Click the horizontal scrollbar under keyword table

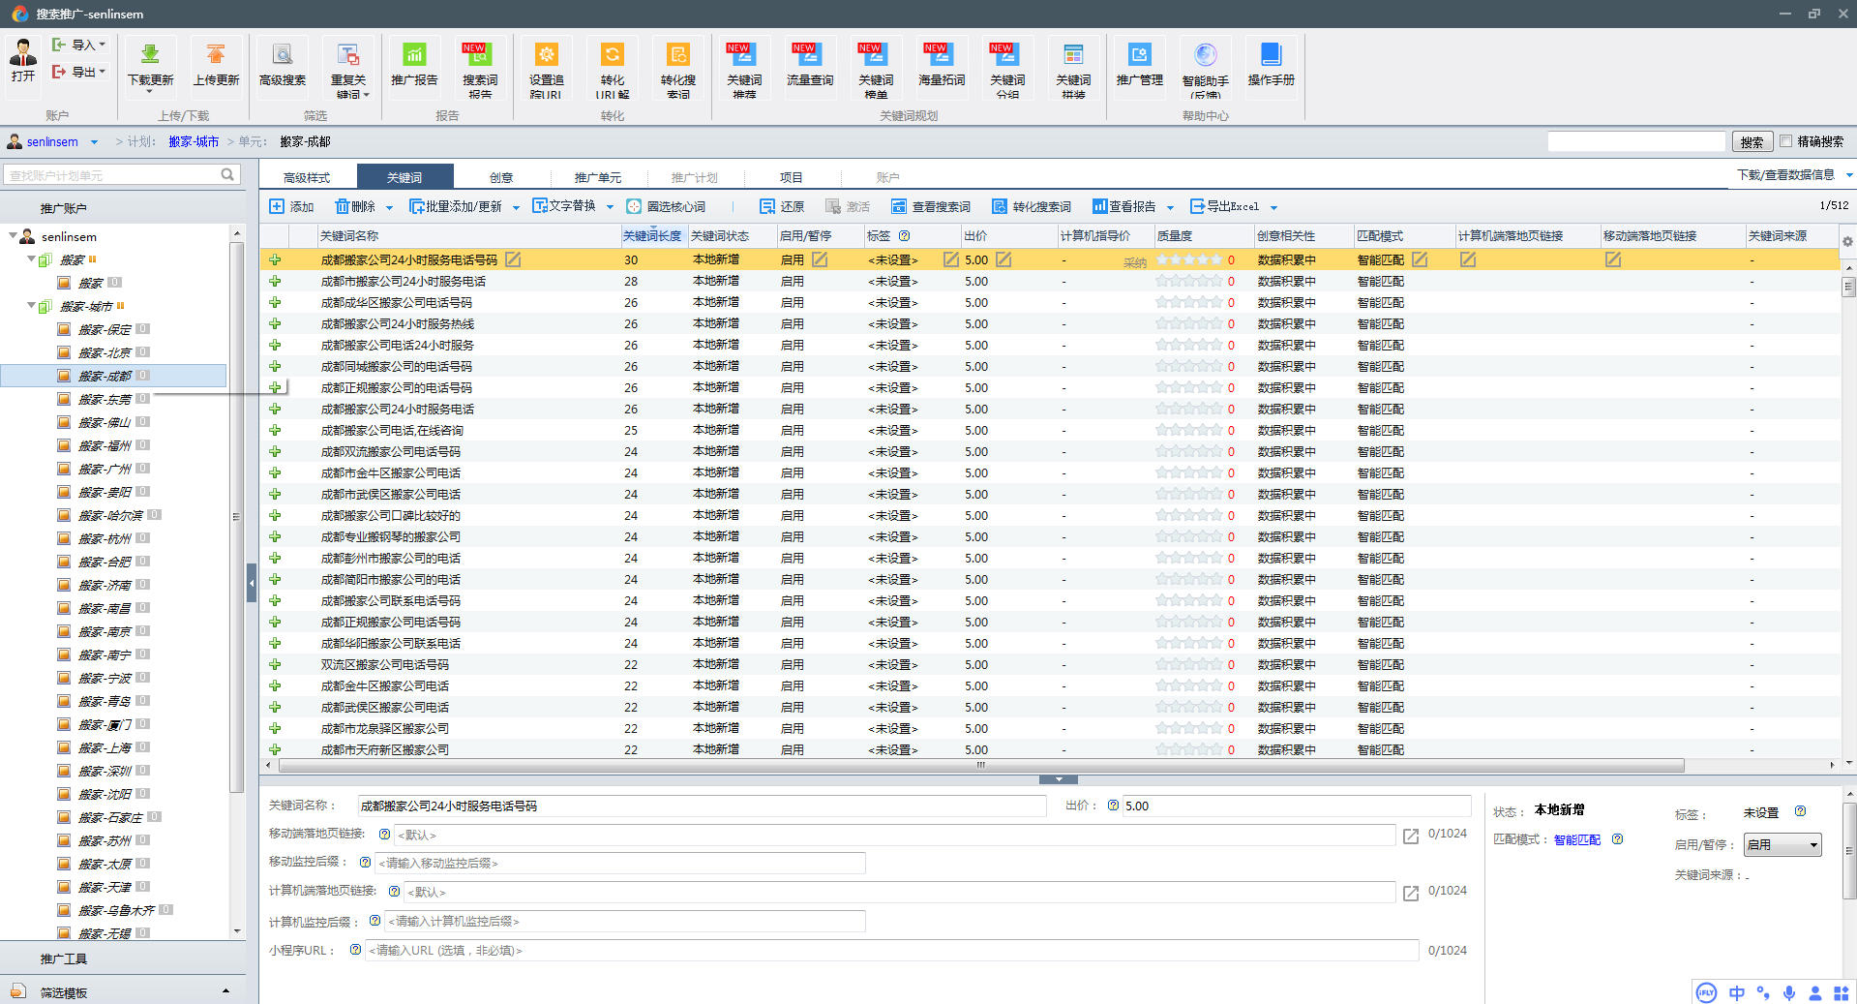(x=981, y=765)
